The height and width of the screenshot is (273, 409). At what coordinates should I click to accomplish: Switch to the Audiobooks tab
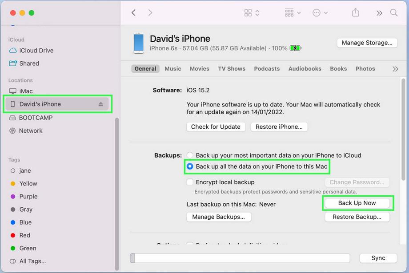tap(305, 69)
